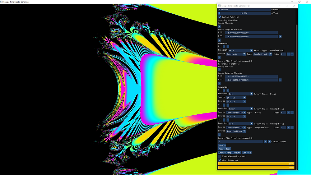
Task: Click the Fractal Power value field
Action: click(241, 141)
